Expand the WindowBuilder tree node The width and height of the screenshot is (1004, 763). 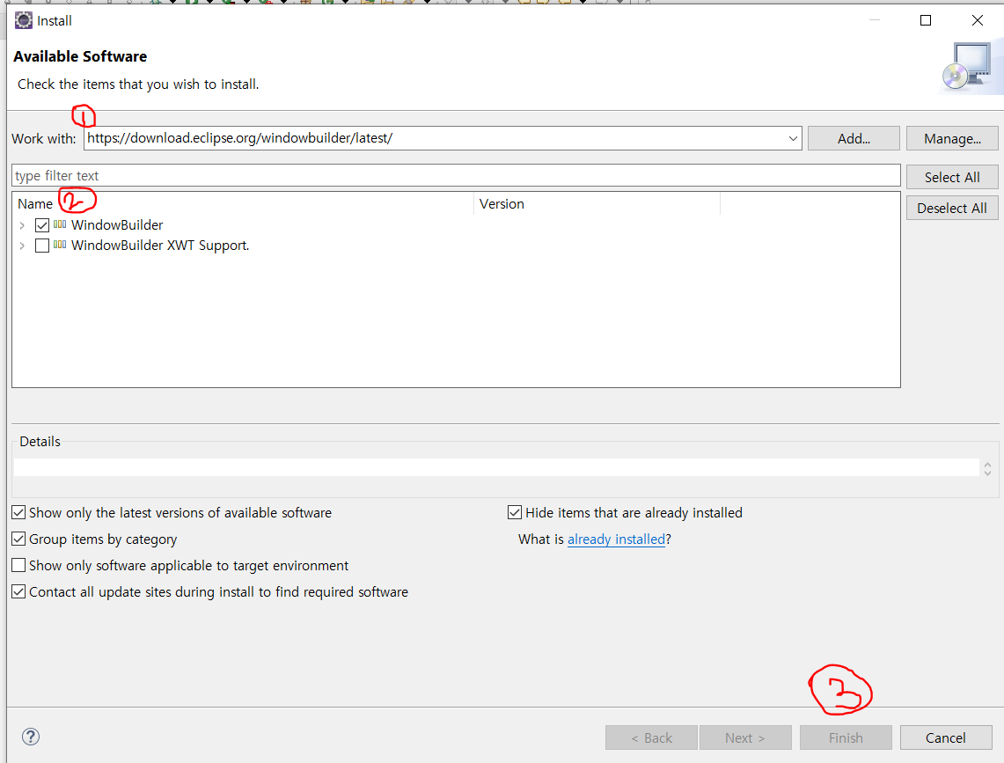point(22,225)
